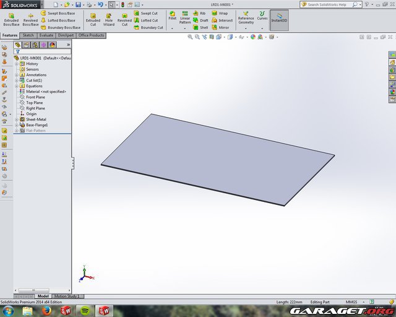Open the Evaluate tab
396x317 pixels.
point(46,35)
